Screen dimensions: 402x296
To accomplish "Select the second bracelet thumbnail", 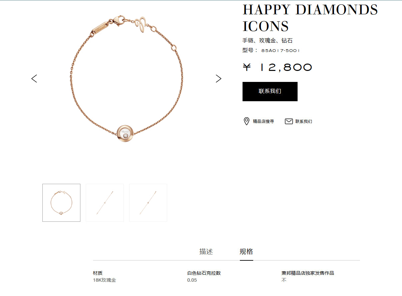I will tap(105, 203).
